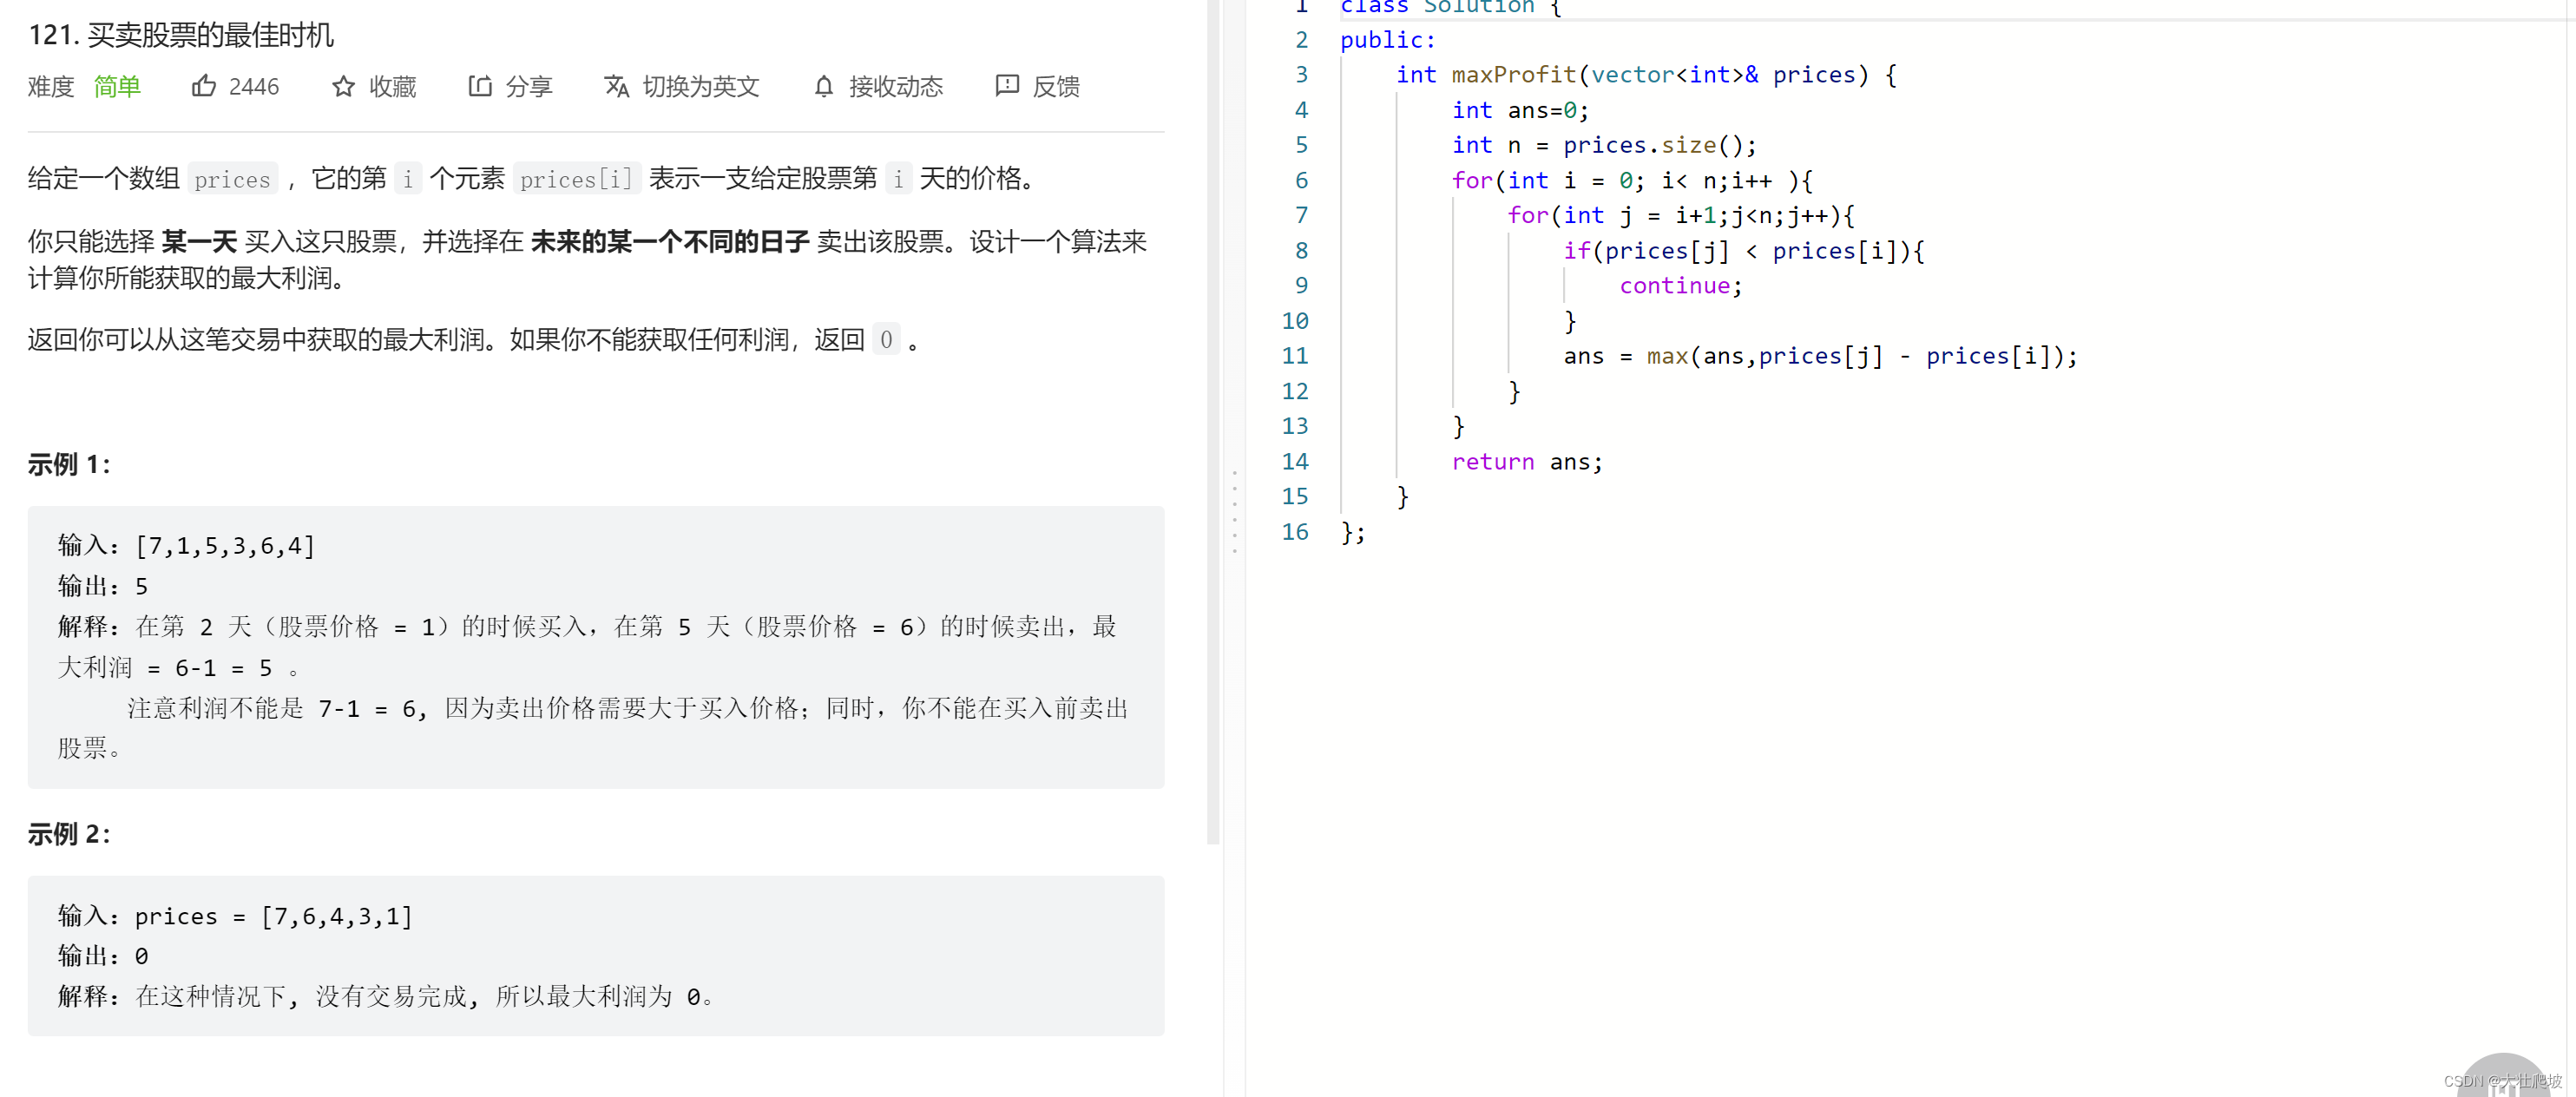Click the example input [7,1,5,3,6,4]

coord(225,546)
